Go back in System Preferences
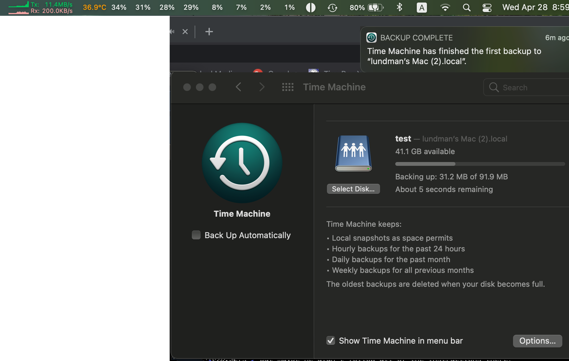The image size is (569, 361). (239, 87)
